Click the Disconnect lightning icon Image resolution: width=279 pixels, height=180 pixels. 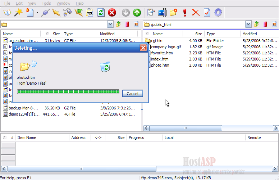(x=56, y=13)
